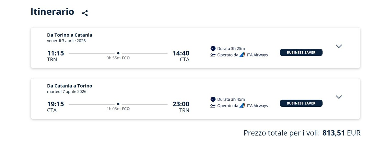Click the clock icon on the Torino-Catania flight
Viewport: 389px width, 142px height.
213,48
